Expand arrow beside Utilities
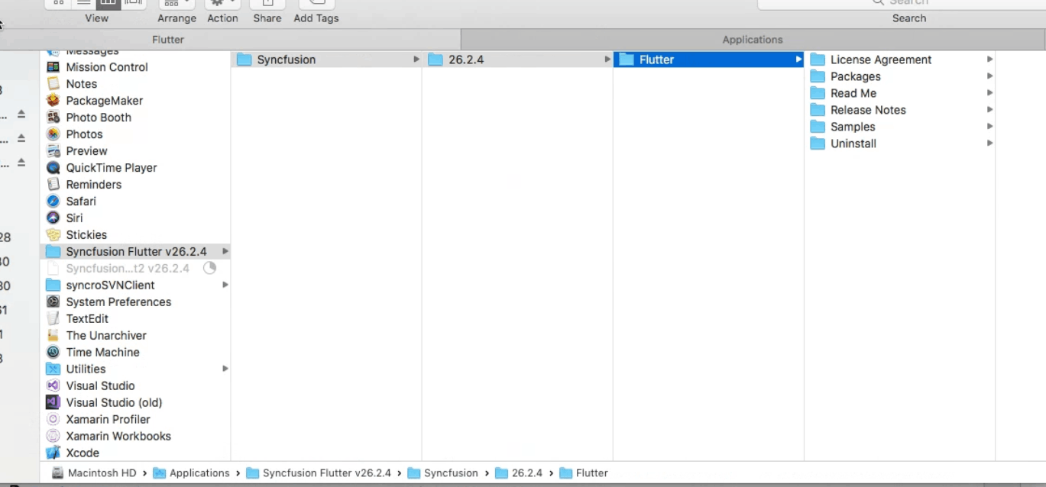1046x487 pixels. tap(225, 369)
